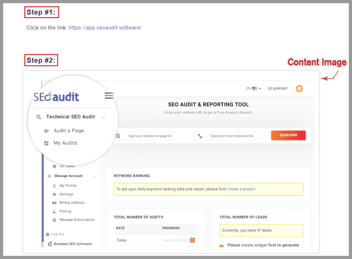This screenshot has width=352, height=259.
Task: Expand the Technical SEO Audit chevron
Action: point(104,117)
